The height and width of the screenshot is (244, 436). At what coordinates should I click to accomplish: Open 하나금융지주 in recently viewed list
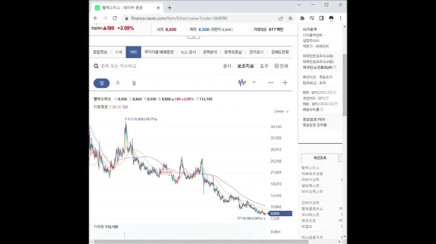312,237
